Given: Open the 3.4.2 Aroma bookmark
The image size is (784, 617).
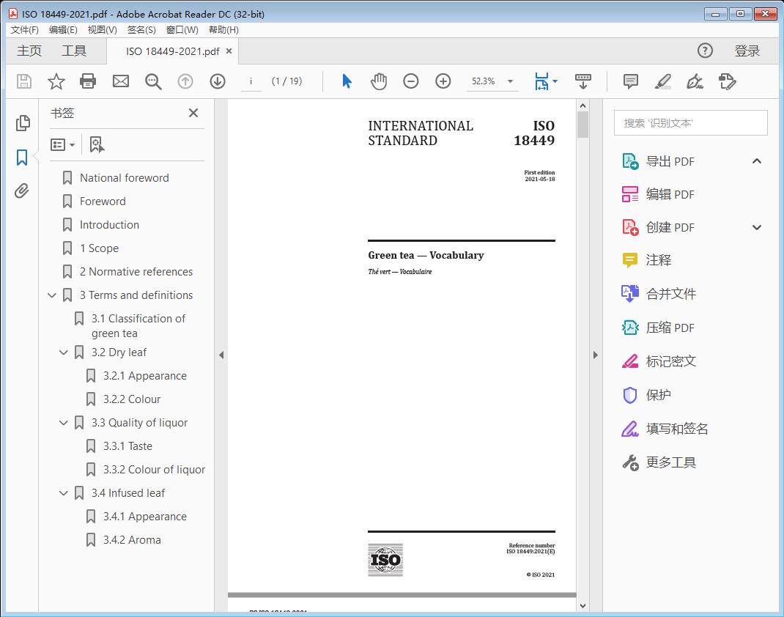Looking at the screenshot, I should tap(131, 540).
